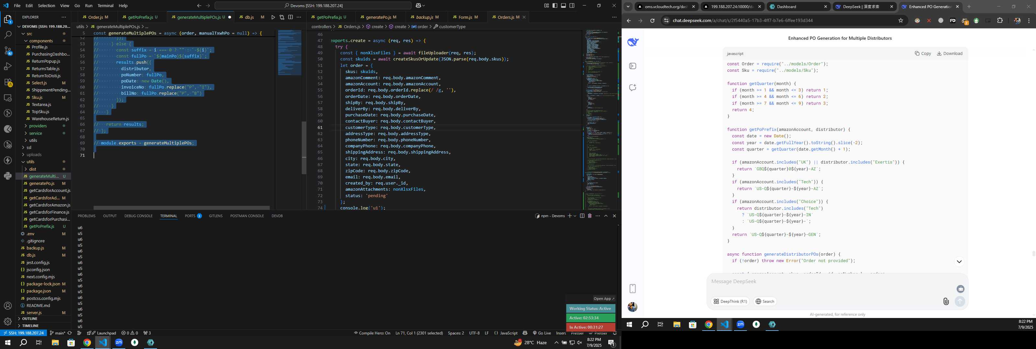The width and height of the screenshot is (1036, 349).
Task: Split the left editor group to the right
Action: 290,17
